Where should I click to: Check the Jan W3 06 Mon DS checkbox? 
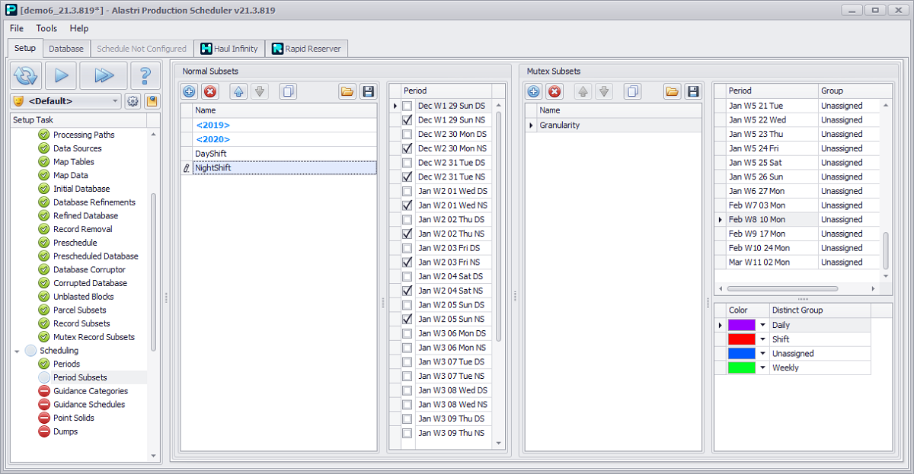coord(407,333)
